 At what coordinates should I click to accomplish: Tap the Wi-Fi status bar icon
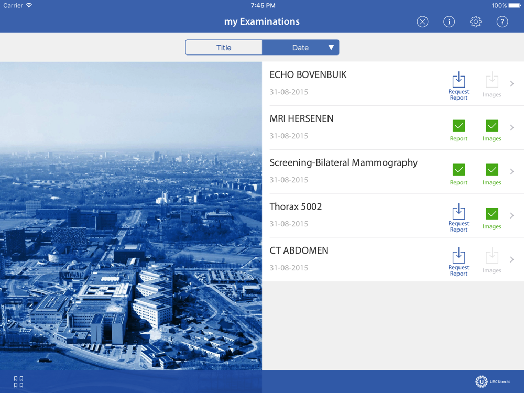coord(29,5)
